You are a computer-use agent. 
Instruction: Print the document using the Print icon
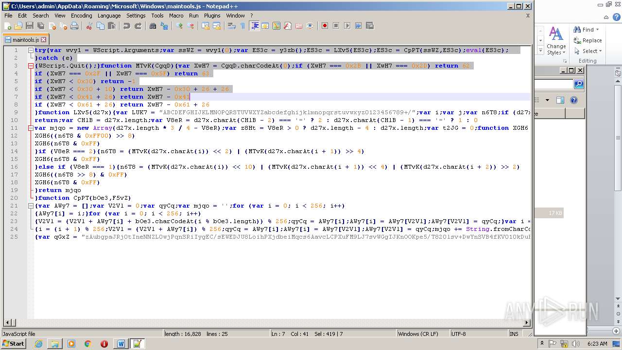coord(74,26)
